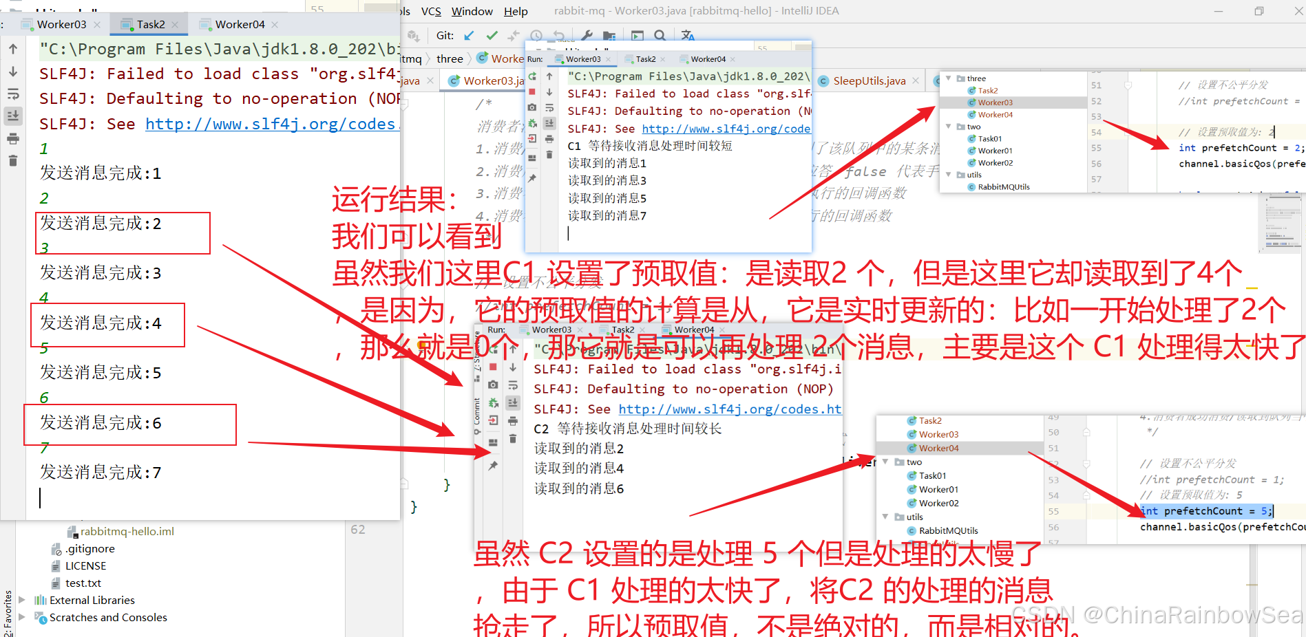Open the Help menu

click(516, 11)
